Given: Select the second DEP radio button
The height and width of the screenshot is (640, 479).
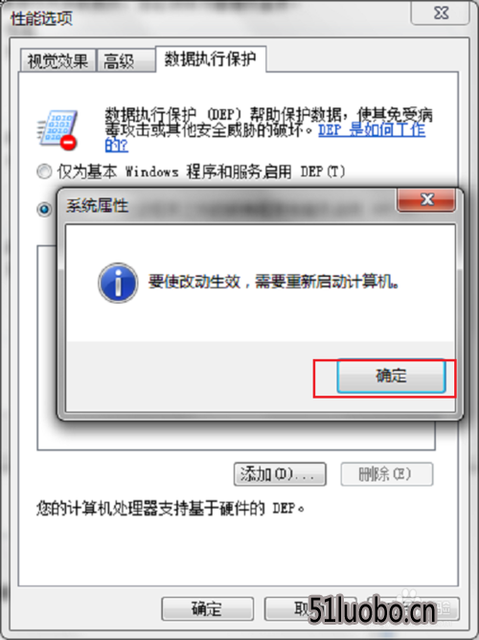Looking at the screenshot, I should coord(44,209).
